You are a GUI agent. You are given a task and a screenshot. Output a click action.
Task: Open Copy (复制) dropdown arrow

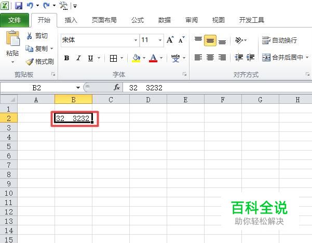point(52,48)
